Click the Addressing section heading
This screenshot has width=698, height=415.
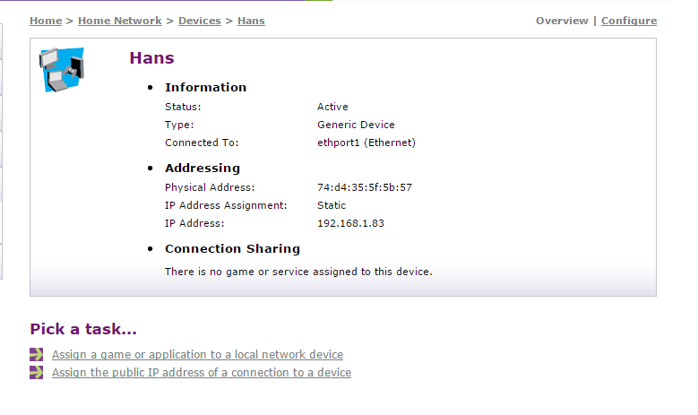tap(203, 168)
